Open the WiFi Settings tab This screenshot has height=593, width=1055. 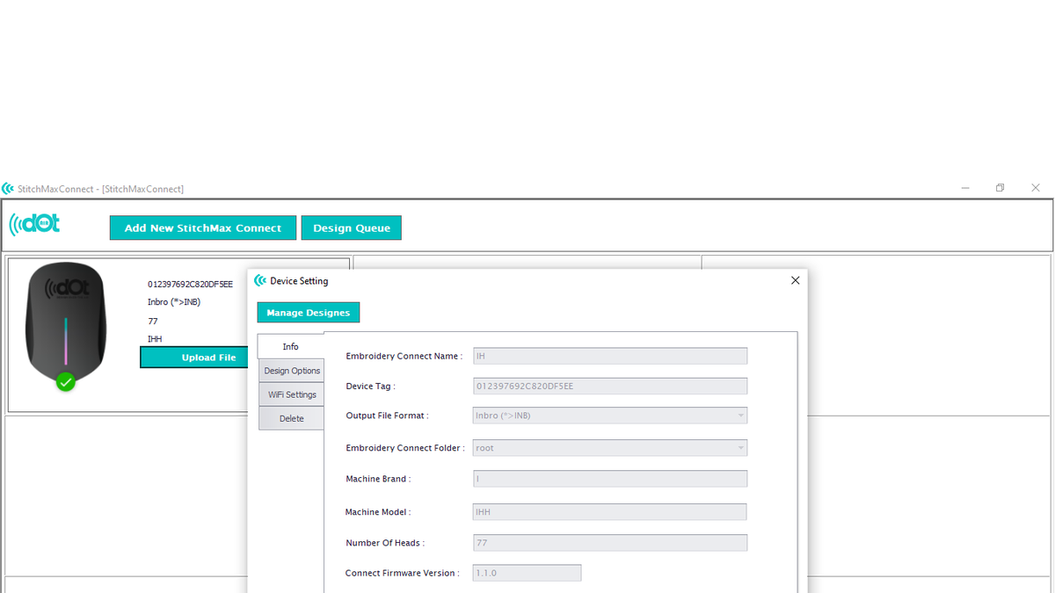click(292, 394)
